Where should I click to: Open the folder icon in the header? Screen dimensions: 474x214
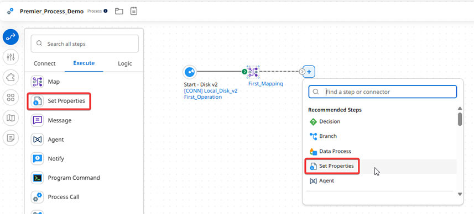119,11
